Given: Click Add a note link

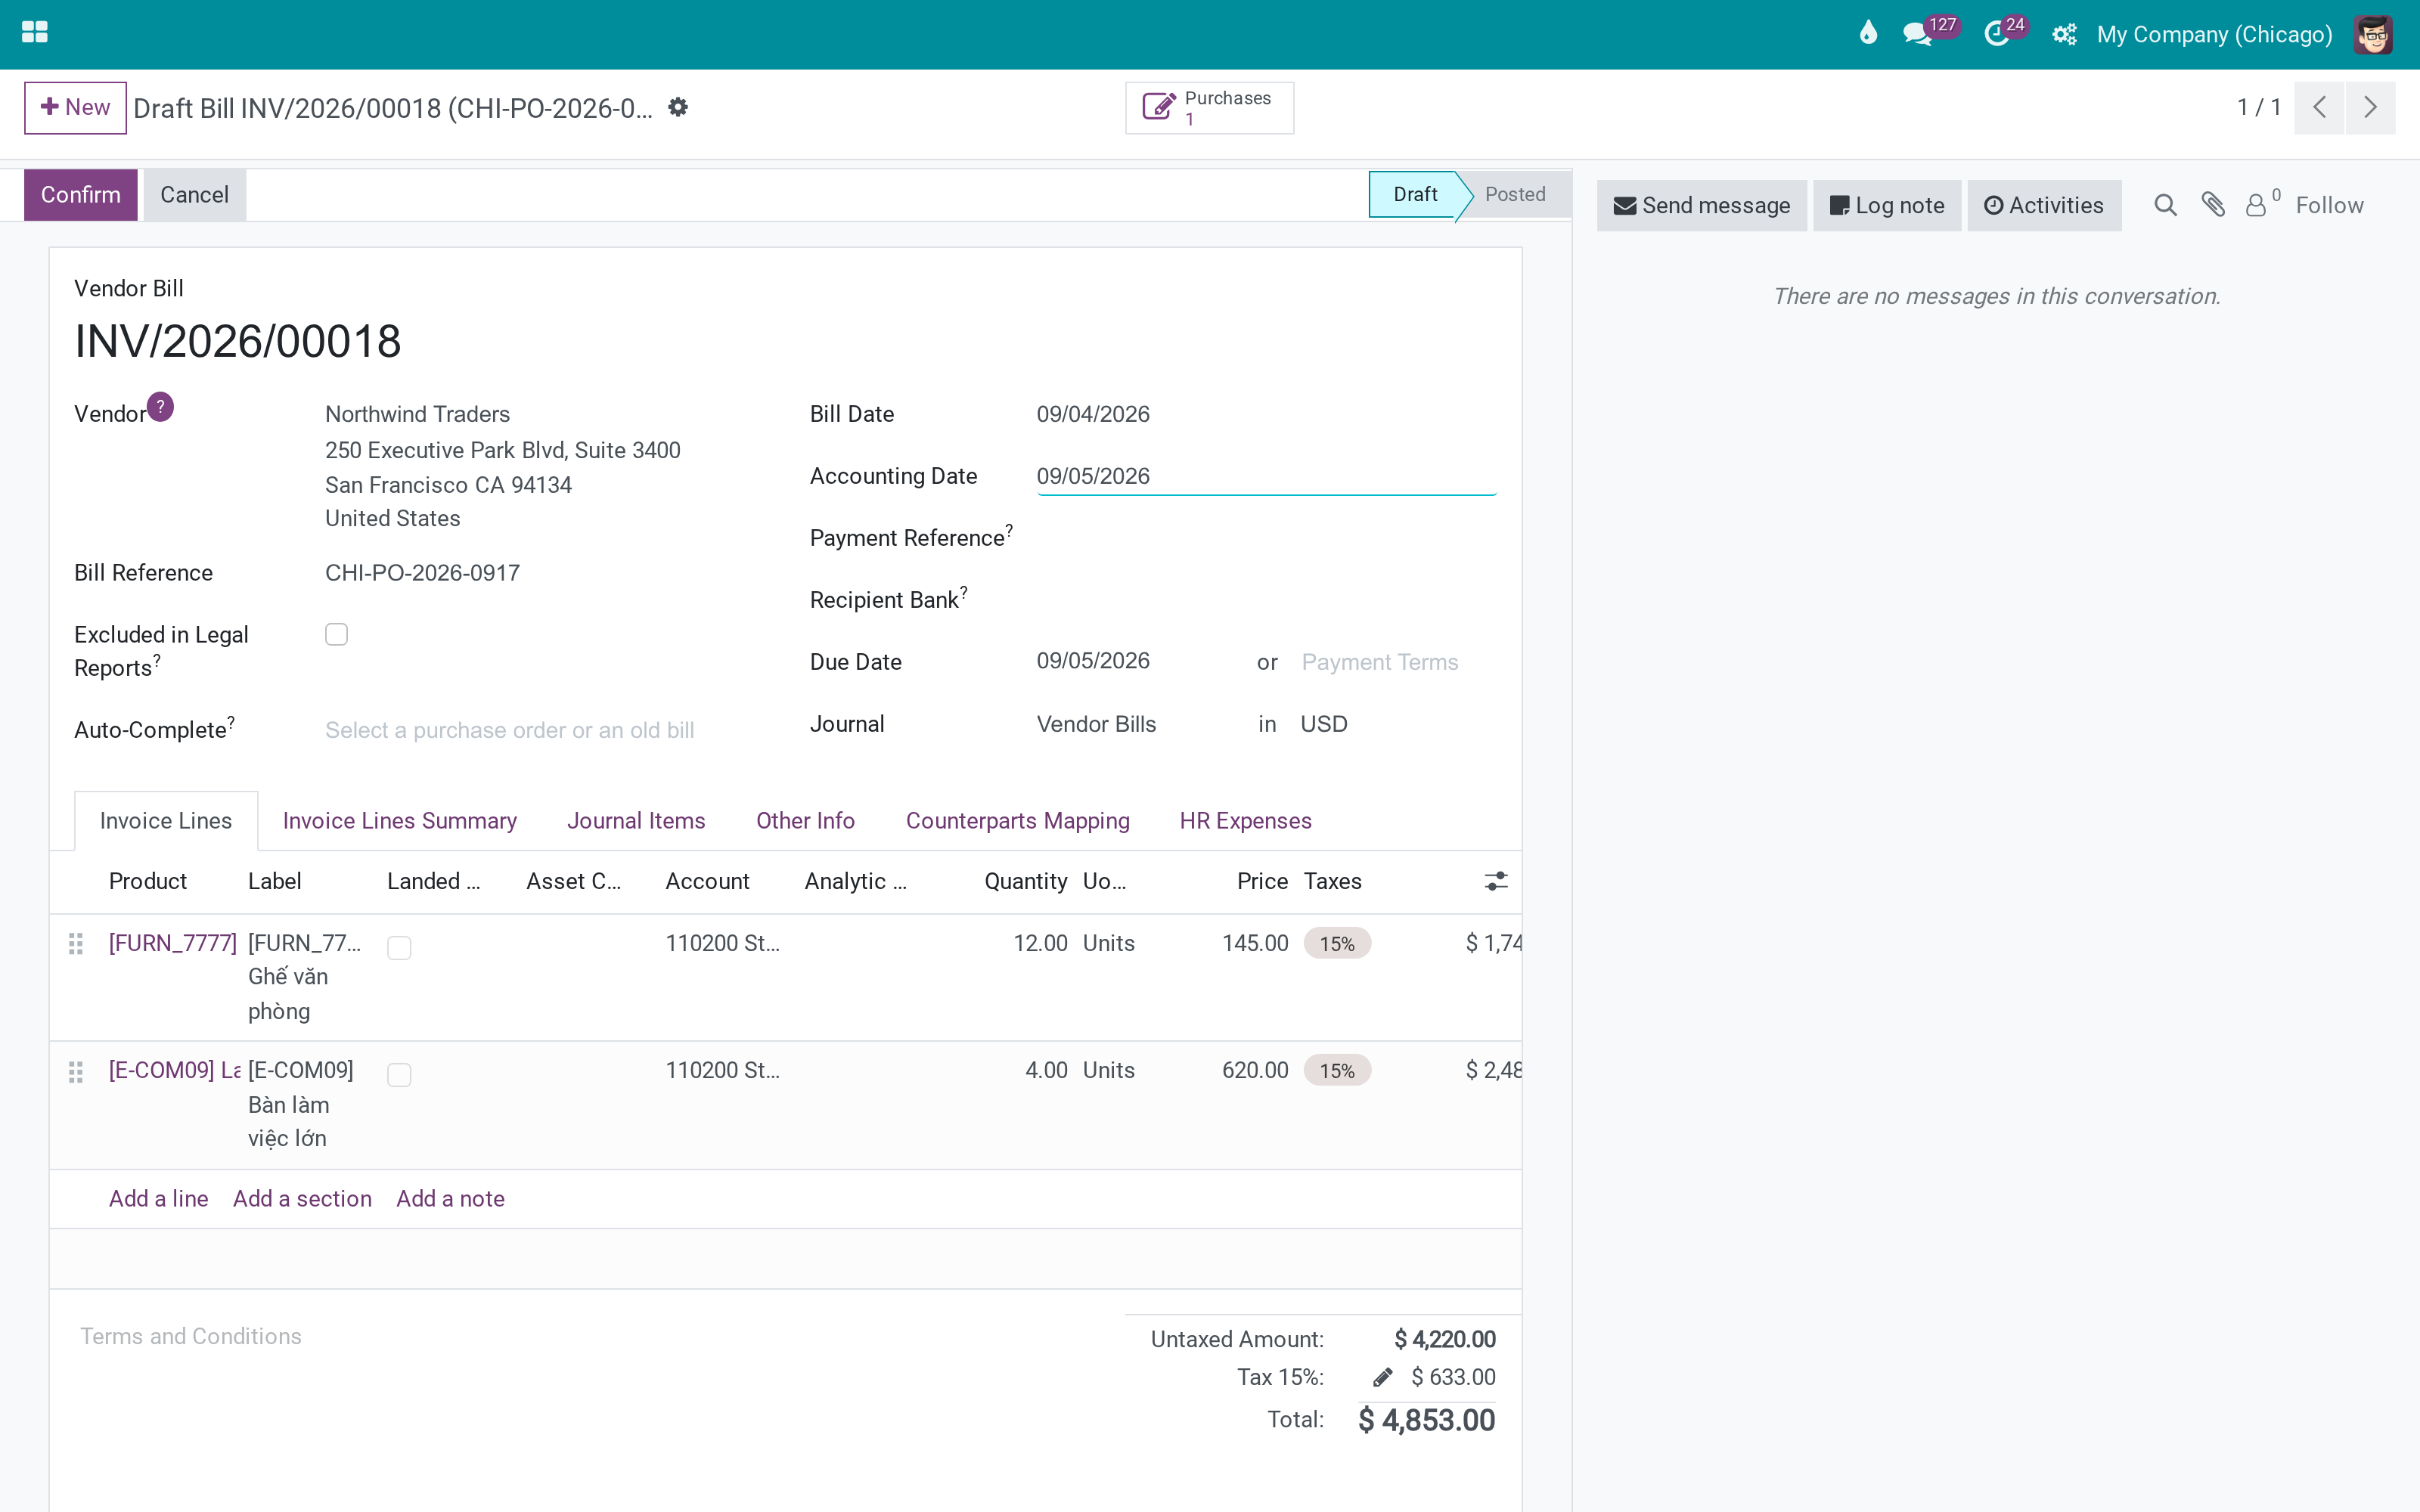Looking at the screenshot, I should point(450,1199).
